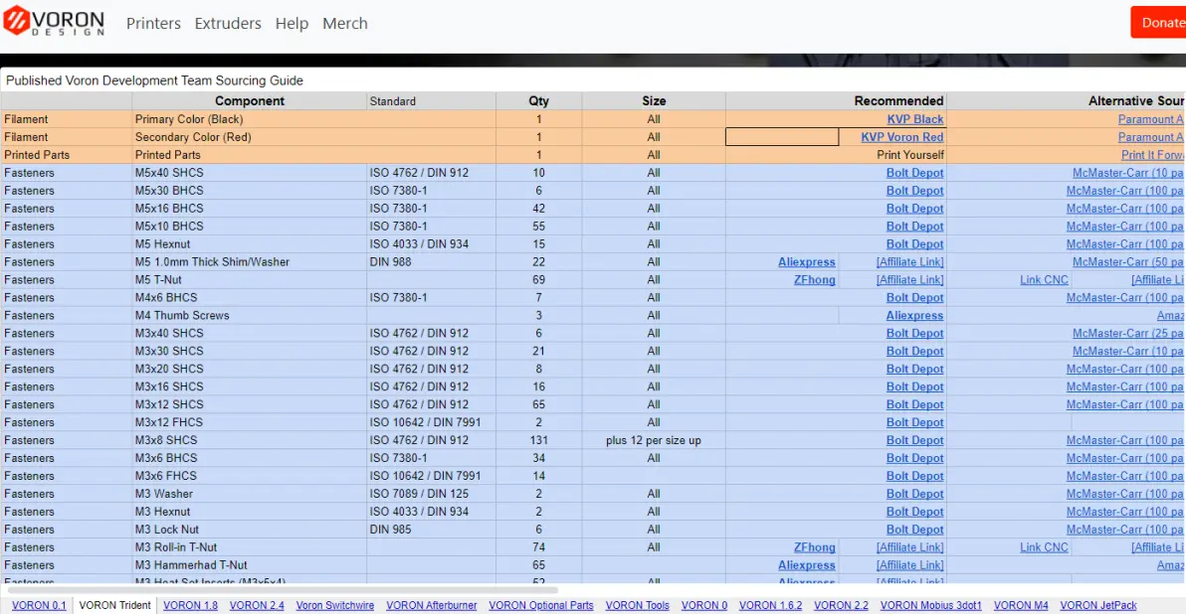Click Bolt Depot link for M3x12 FHCS
The height and width of the screenshot is (614, 1186).
click(914, 423)
